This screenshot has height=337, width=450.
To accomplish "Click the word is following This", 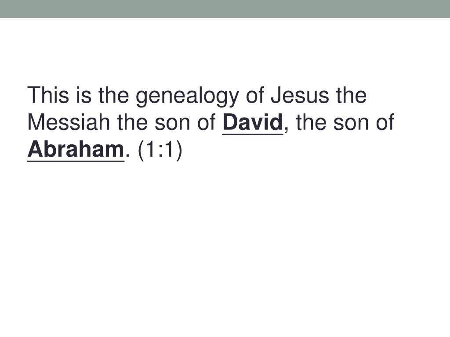I will pos(84,95).
